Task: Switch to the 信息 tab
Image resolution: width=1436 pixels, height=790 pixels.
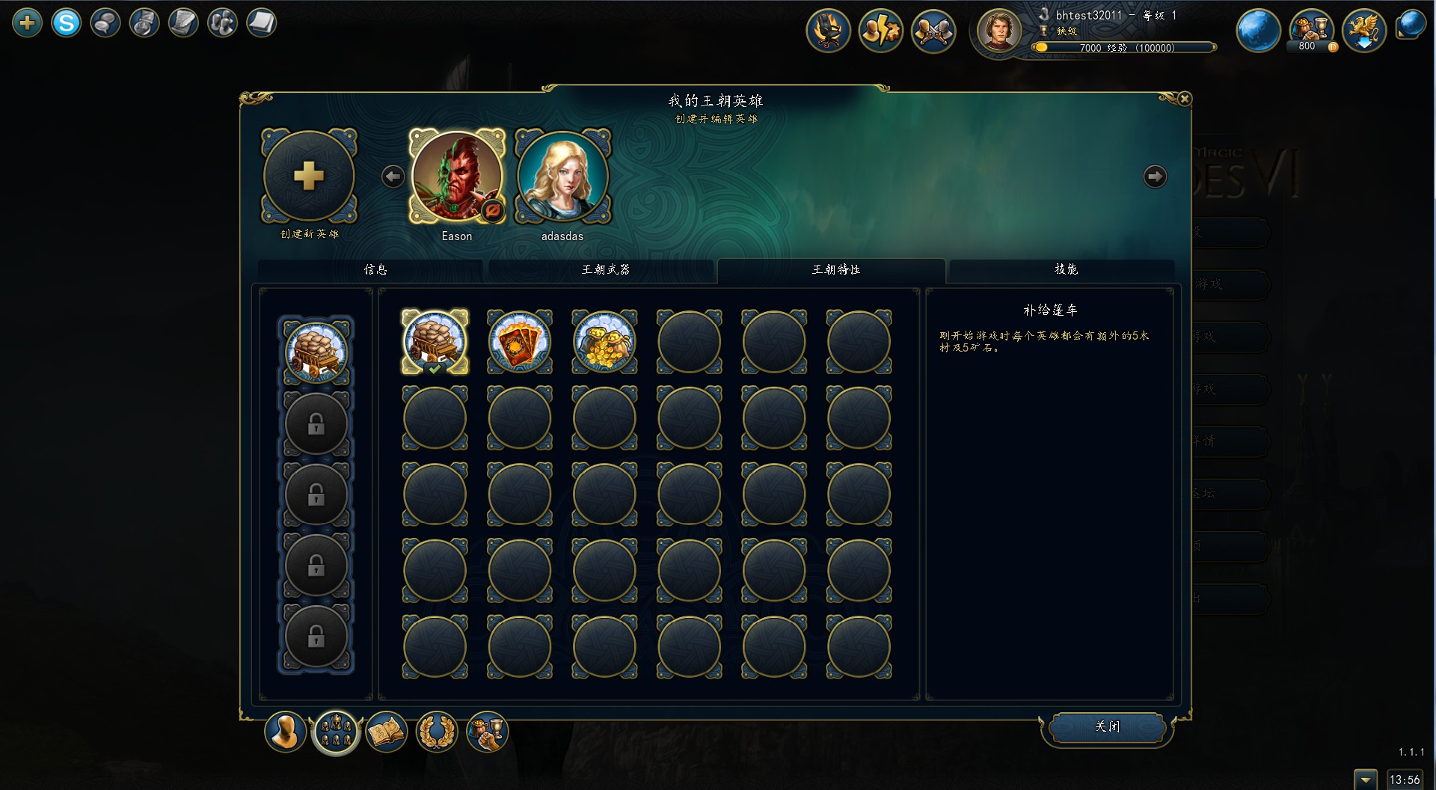Action: click(375, 270)
